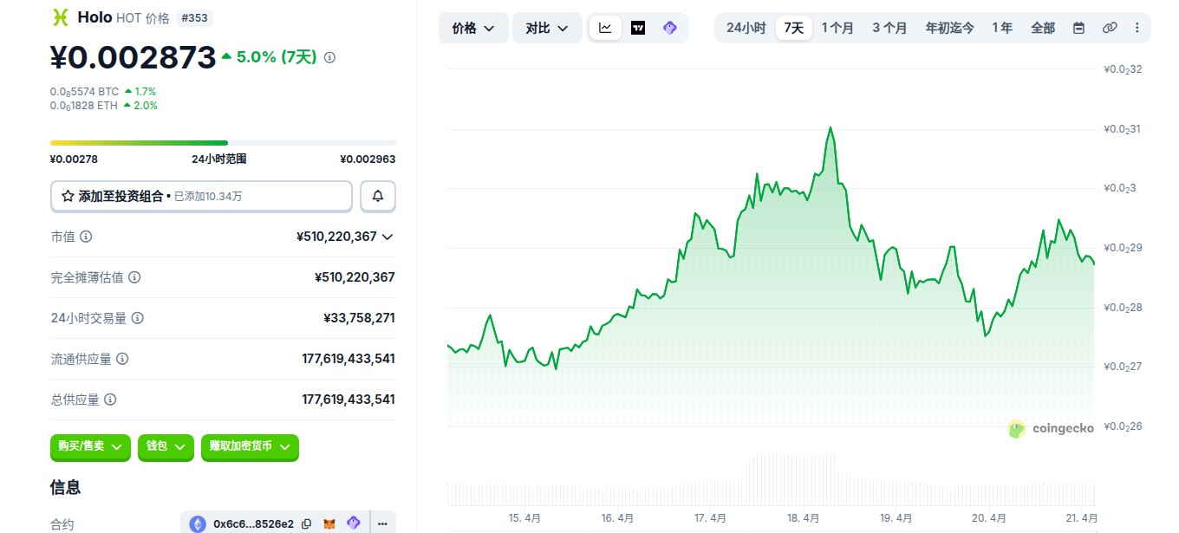Click the Holo coin logo icon

[60, 17]
